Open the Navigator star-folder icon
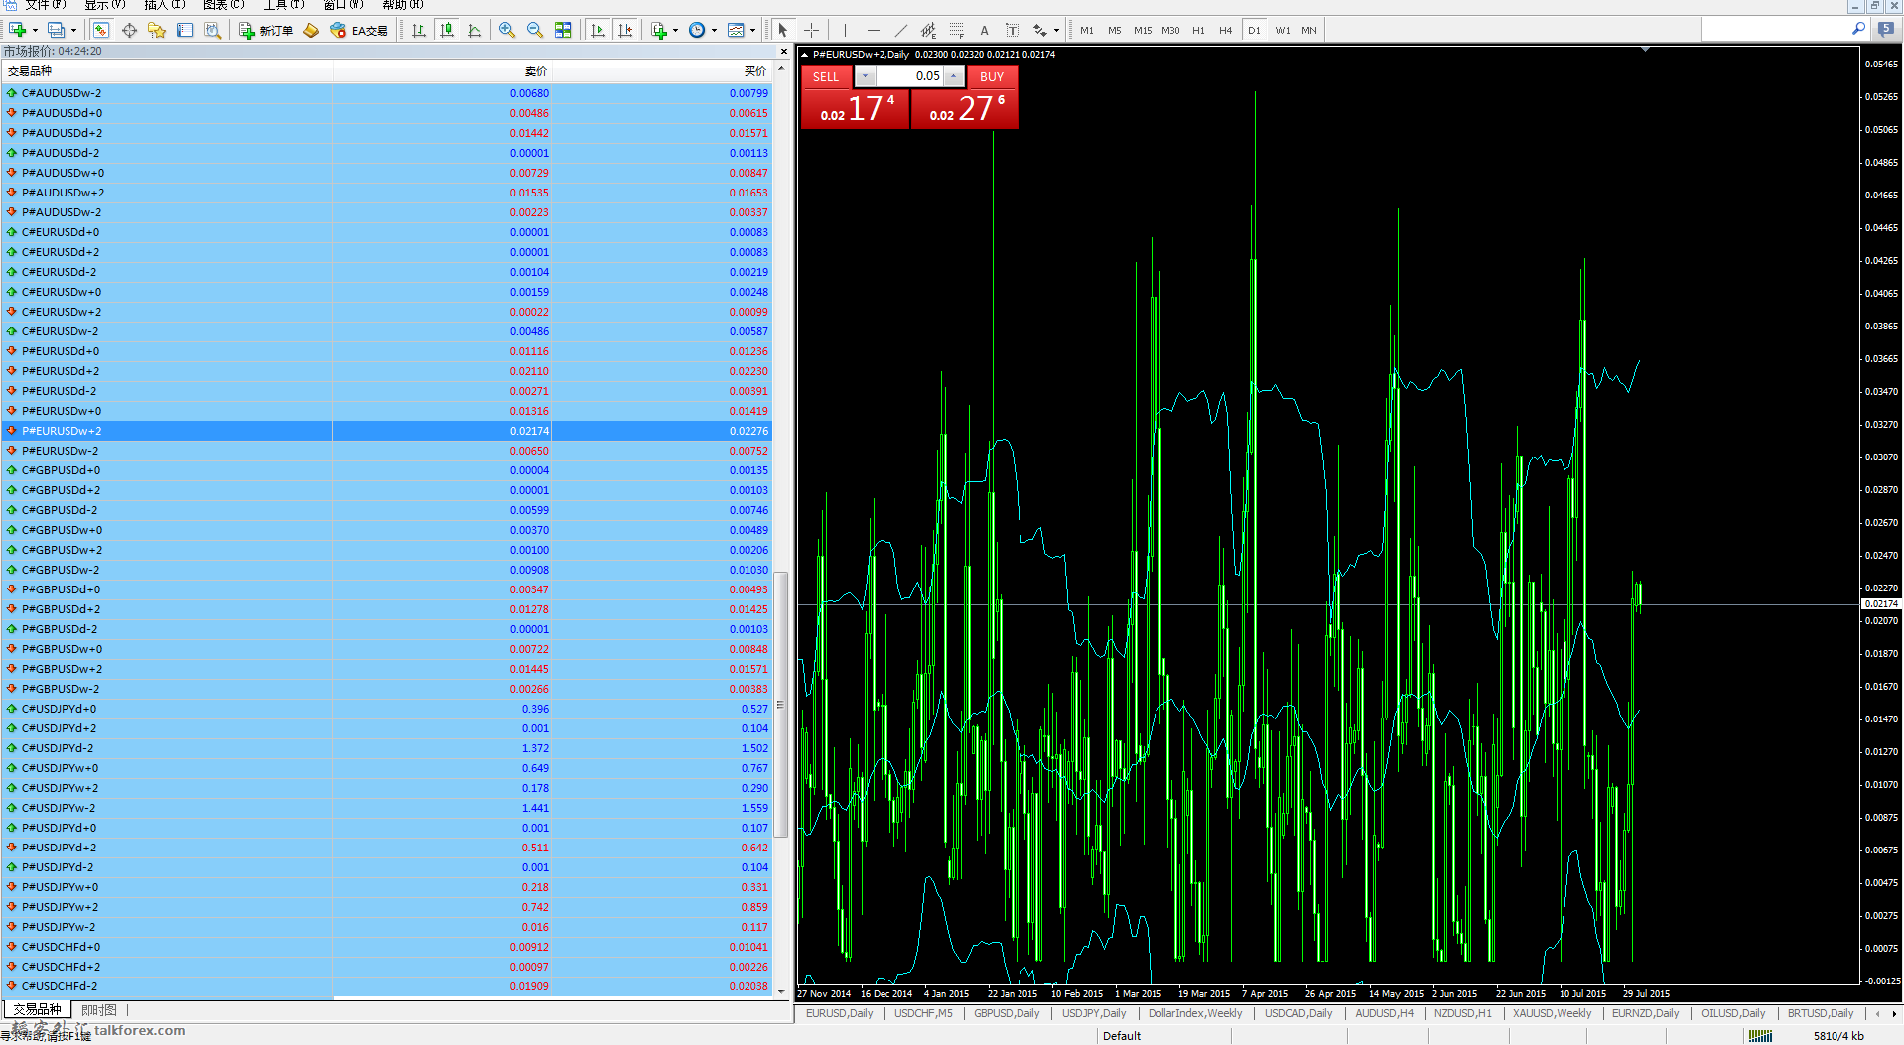Viewport: 1904px width, 1045px height. [x=157, y=30]
